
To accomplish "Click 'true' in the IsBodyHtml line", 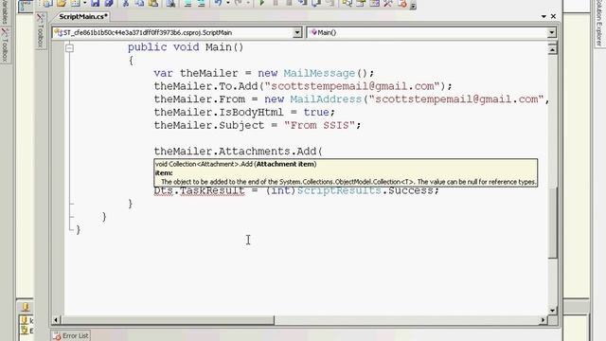I will point(316,112).
